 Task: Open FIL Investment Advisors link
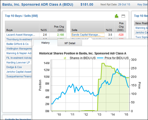pos(19,58)
